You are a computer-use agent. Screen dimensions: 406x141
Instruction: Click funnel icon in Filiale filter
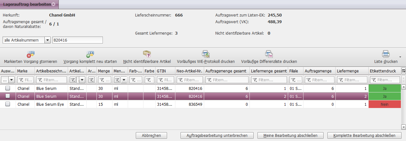pyautogui.click(x=294, y=80)
